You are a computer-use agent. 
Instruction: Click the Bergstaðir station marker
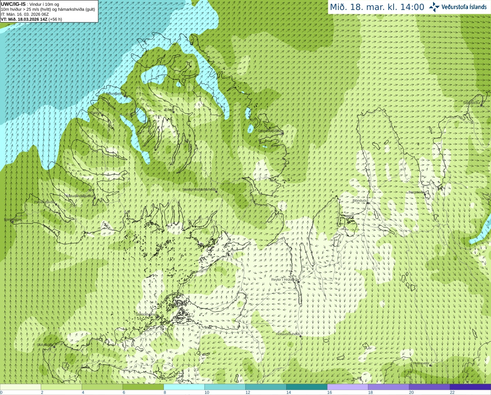pos(425,194)
